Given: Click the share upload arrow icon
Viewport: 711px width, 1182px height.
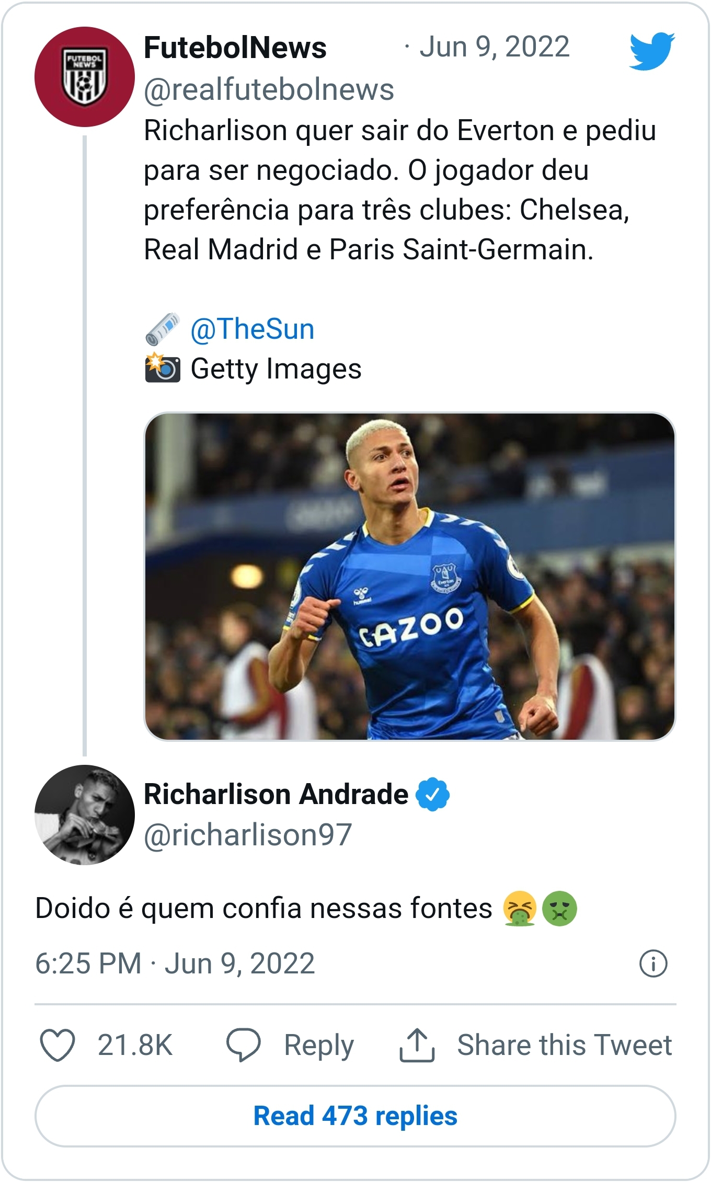Looking at the screenshot, I should tap(417, 1046).
